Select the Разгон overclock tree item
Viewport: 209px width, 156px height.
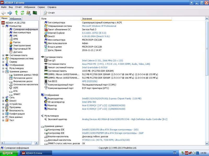click(x=17, y=42)
